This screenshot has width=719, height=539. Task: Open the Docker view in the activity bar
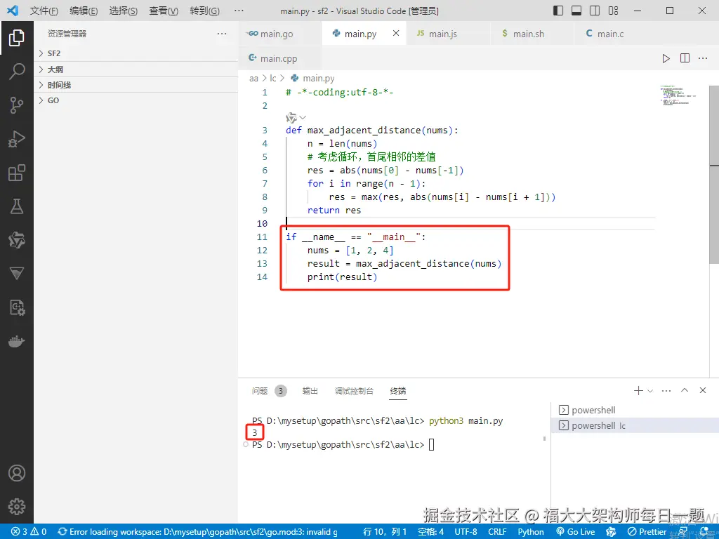17,342
